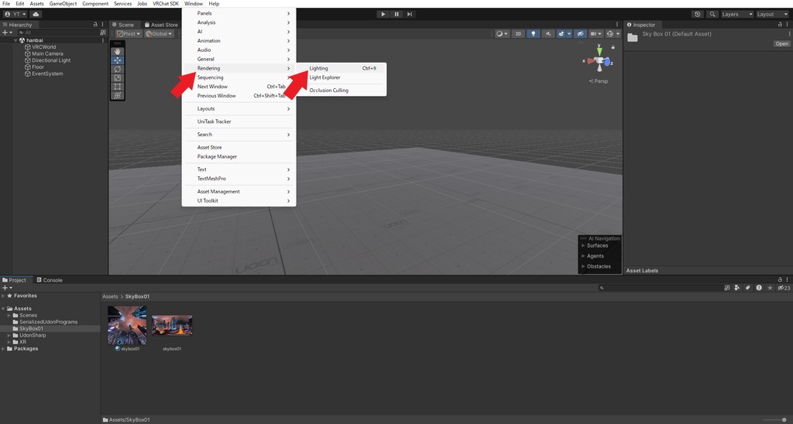Select the Scale tool
This screenshot has width=793, height=424.
118,78
